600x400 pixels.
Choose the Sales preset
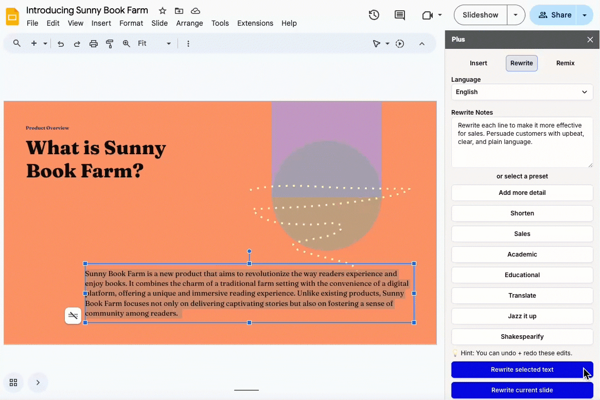coord(522,234)
